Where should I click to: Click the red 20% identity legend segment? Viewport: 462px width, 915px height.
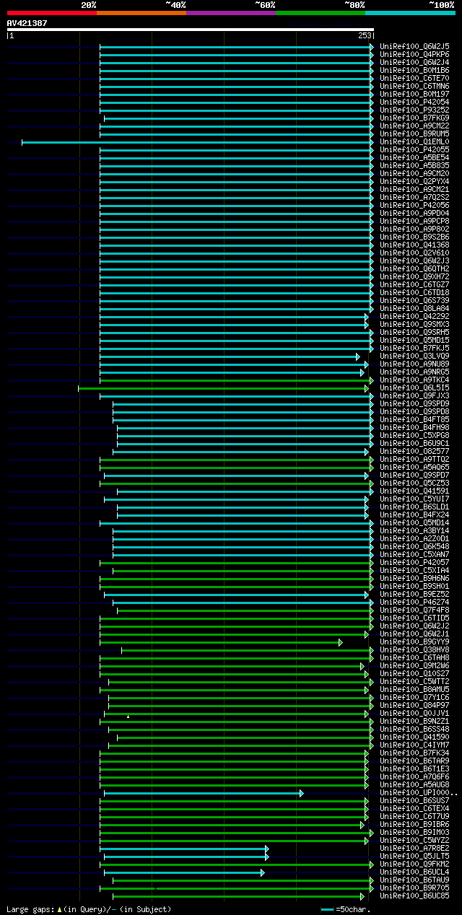[52, 13]
